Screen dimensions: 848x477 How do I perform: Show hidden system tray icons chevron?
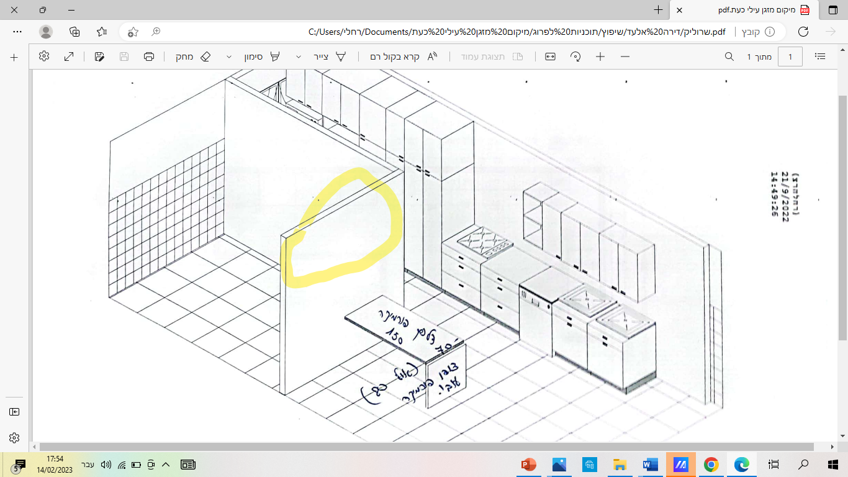pyautogui.click(x=166, y=465)
